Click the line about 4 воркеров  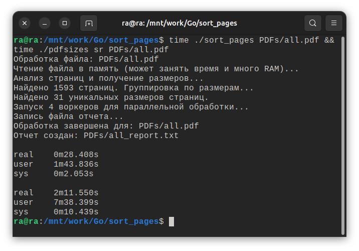tap(131, 107)
